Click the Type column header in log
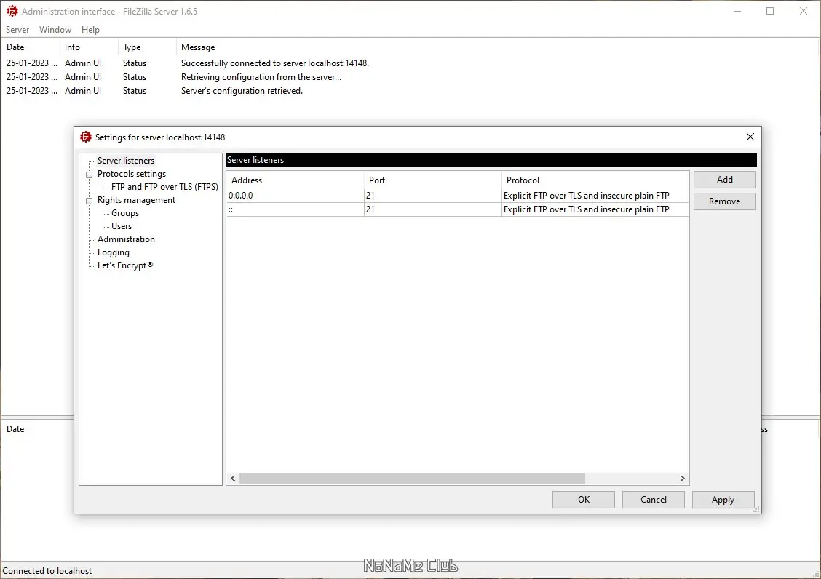821x579 pixels. coord(146,47)
